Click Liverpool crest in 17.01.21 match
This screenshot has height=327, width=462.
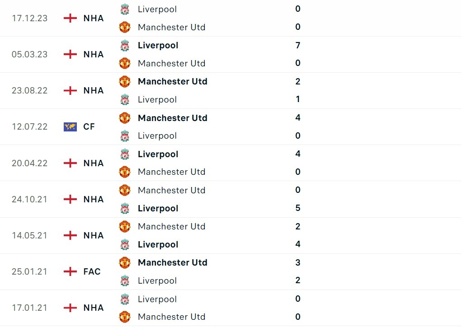(x=125, y=299)
